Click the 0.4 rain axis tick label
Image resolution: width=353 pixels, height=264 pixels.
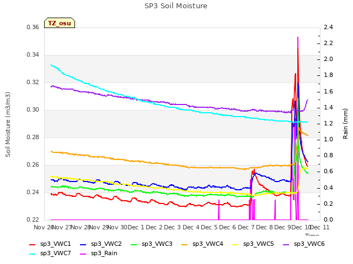[x=328, y=188]
